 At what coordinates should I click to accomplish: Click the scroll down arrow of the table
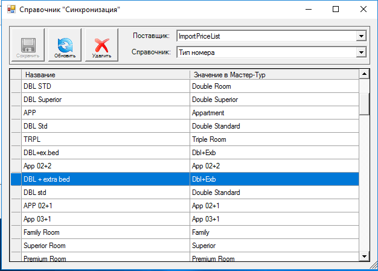pyautogui.click(x=364, y=257)
